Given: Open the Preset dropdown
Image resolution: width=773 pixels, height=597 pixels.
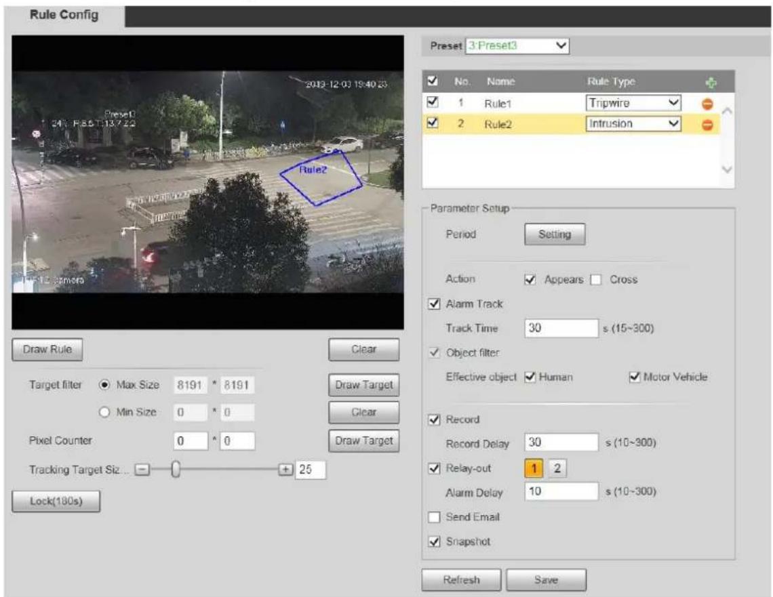Looking at the screenshot, I should coord(517,46).
